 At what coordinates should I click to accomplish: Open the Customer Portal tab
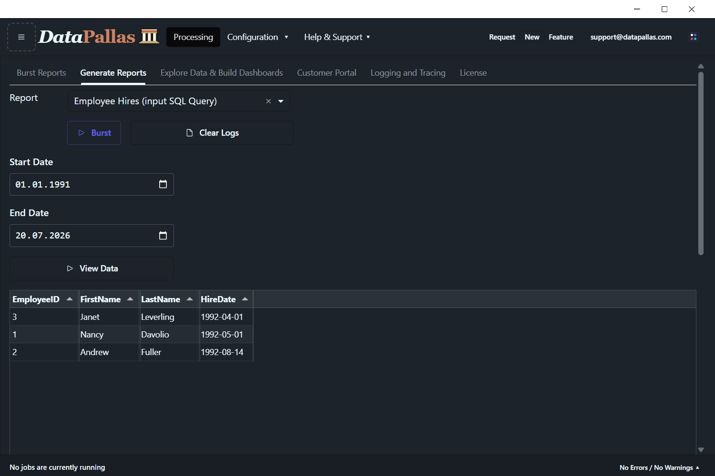coord(327,73)
